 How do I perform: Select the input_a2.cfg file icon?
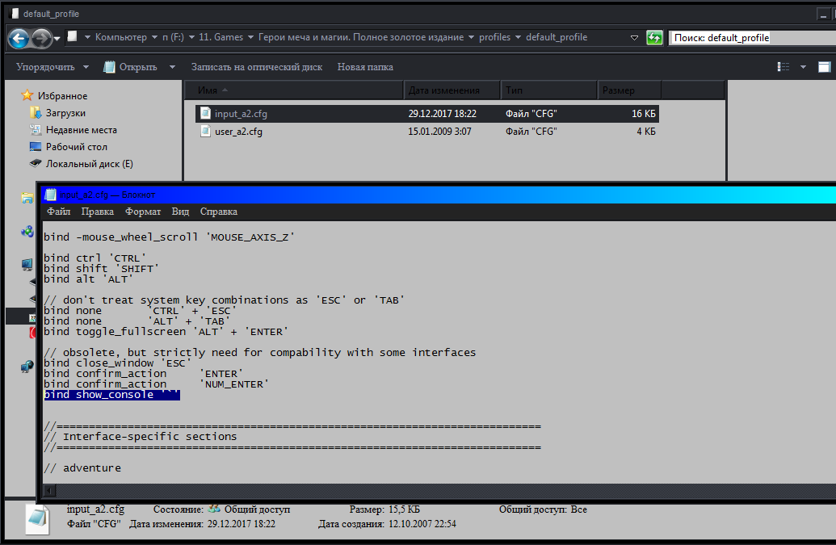(x=205, y=113)
